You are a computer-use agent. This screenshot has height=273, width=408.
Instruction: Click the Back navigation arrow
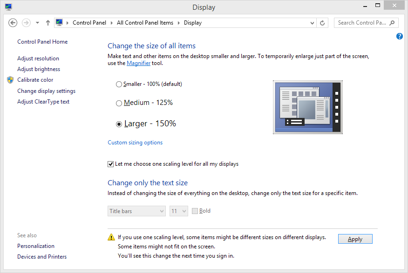tap(13, 23)
